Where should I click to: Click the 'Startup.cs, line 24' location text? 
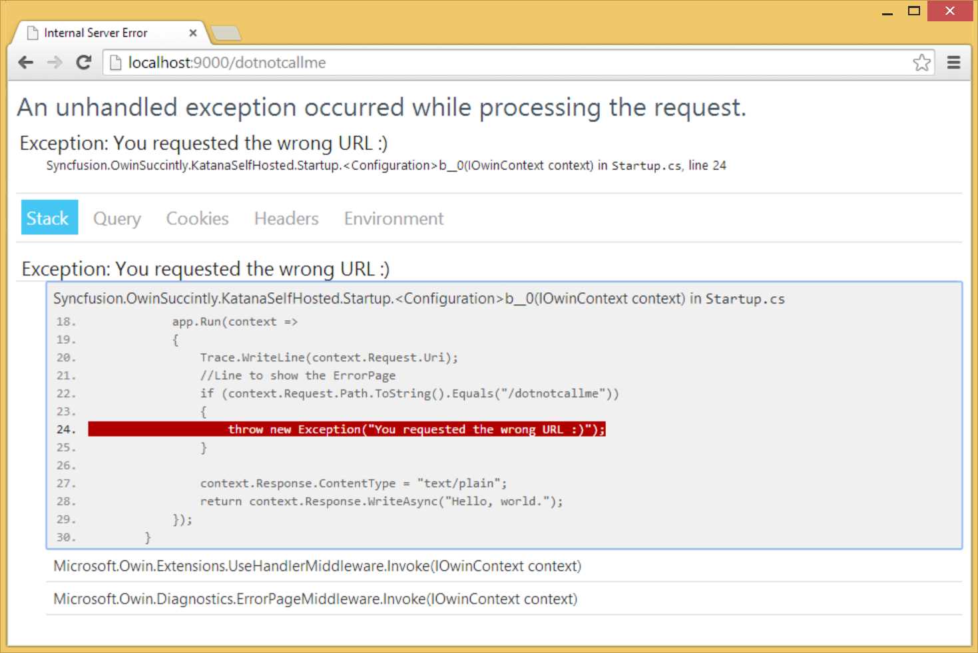tap(669, 165)
